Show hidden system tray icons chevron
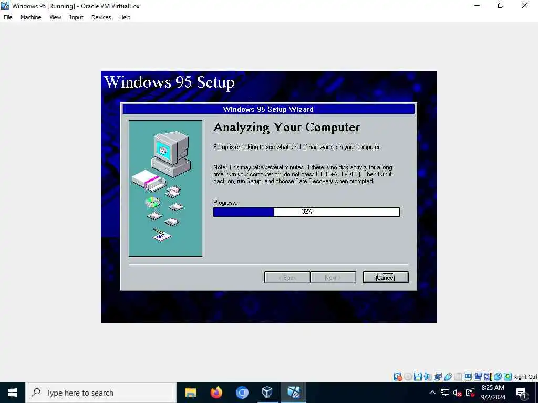 point(432,393)
